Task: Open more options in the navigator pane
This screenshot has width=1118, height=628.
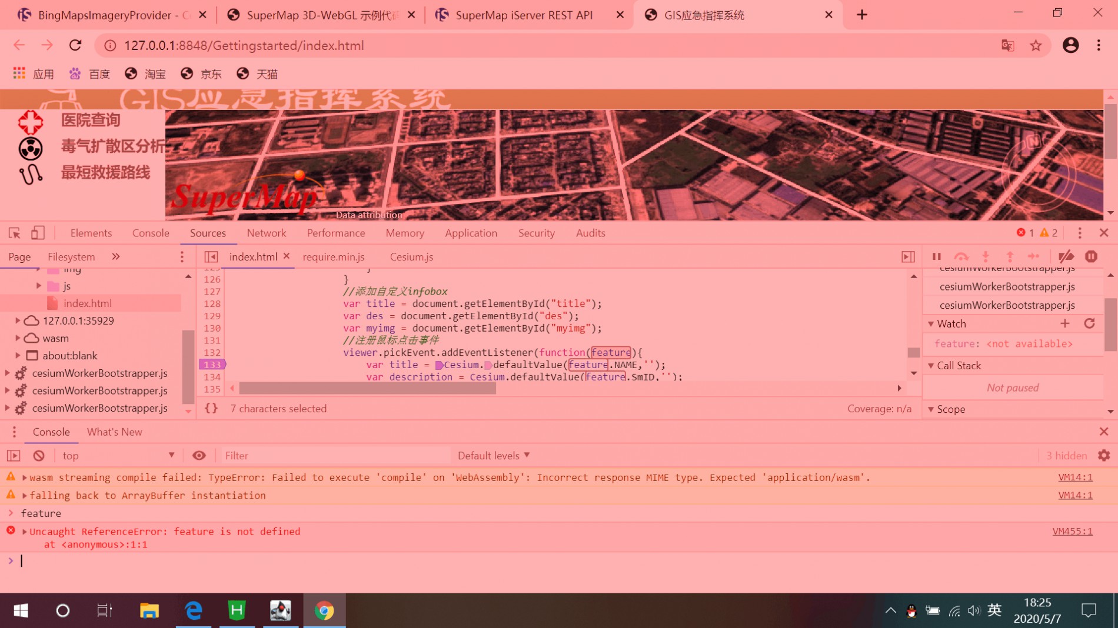Action: (x=182, y=257)
